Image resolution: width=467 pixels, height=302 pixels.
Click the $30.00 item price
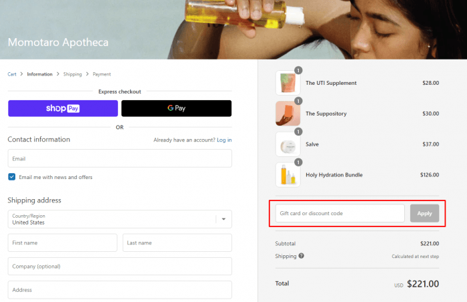tap(431, 114)
